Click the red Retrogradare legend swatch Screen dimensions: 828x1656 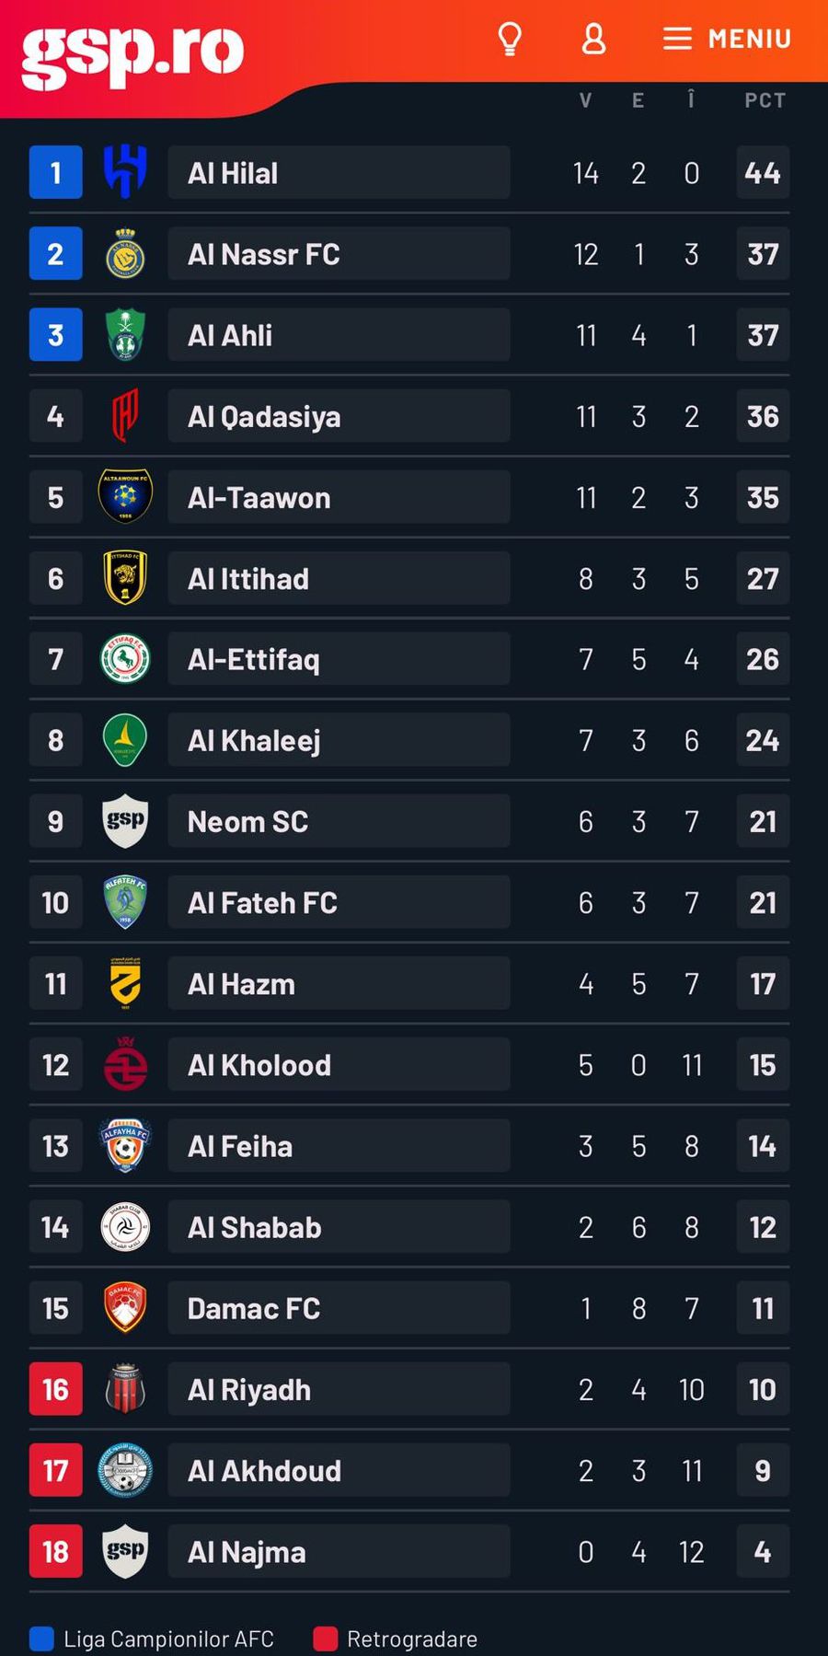(x=325, y=1639)
